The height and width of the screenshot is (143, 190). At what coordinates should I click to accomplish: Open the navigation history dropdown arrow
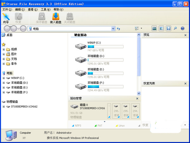(18, 29)
